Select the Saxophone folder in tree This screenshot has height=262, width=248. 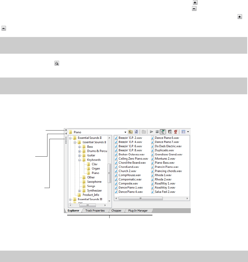[x=94, y=182]
